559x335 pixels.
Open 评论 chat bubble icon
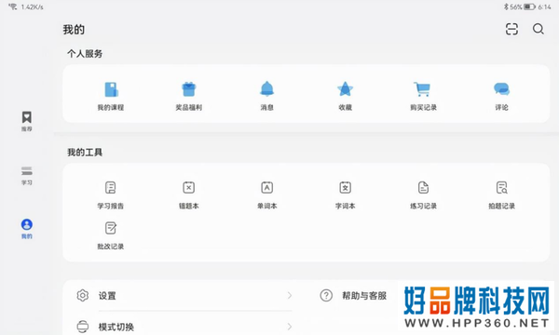tap(501, 89)
